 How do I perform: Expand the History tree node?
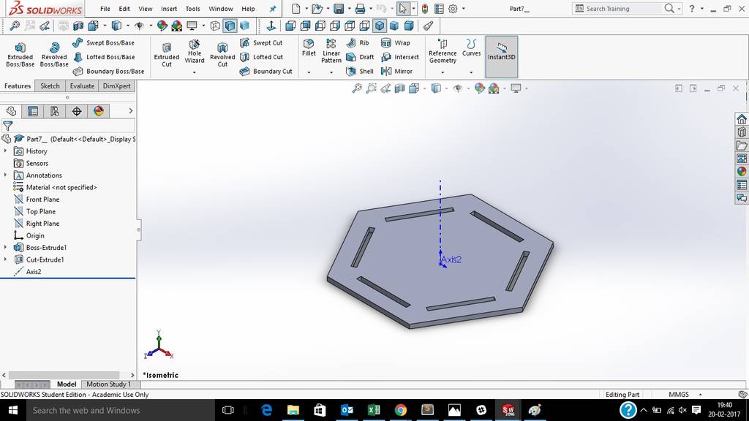click(5, 151)
